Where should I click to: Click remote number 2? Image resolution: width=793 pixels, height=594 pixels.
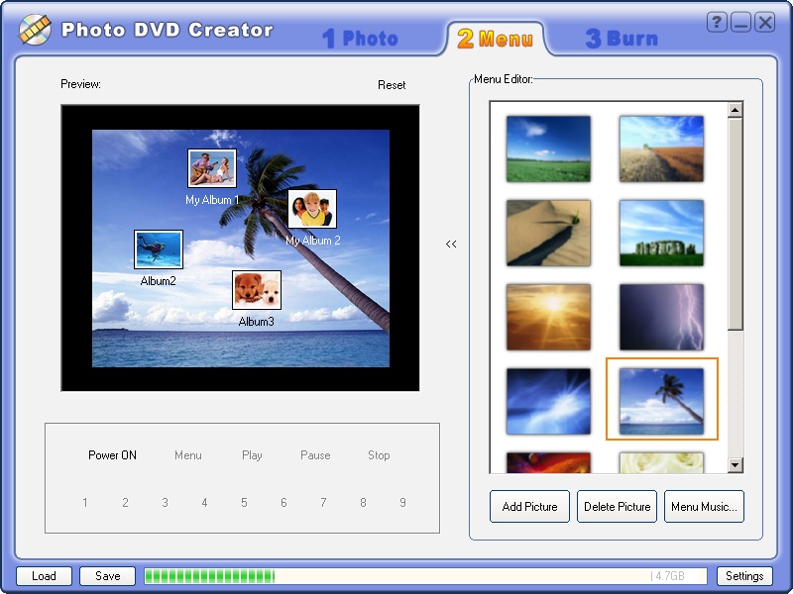pos(125,503)
